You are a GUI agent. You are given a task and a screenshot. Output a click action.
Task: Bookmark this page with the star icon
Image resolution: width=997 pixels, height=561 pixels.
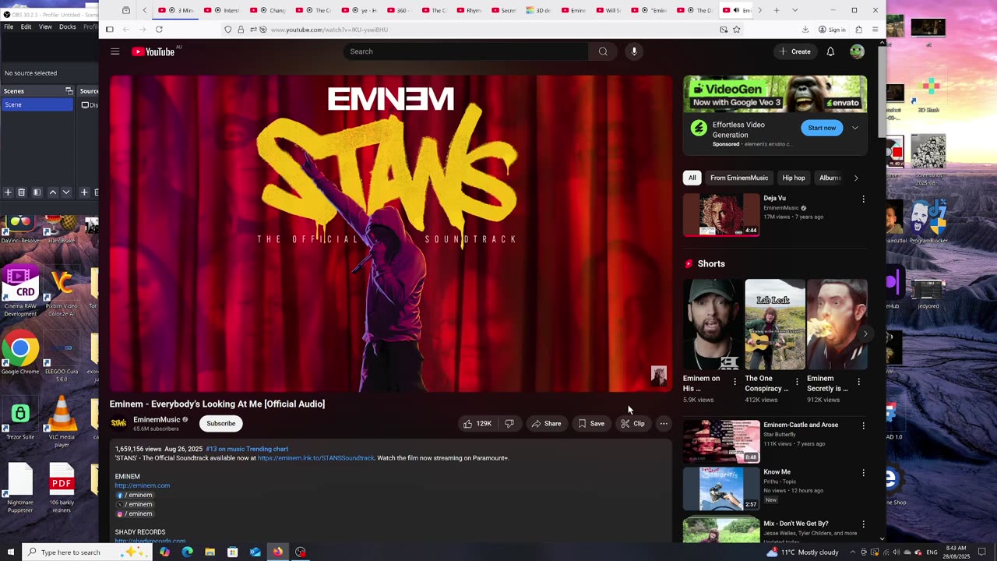737,30
